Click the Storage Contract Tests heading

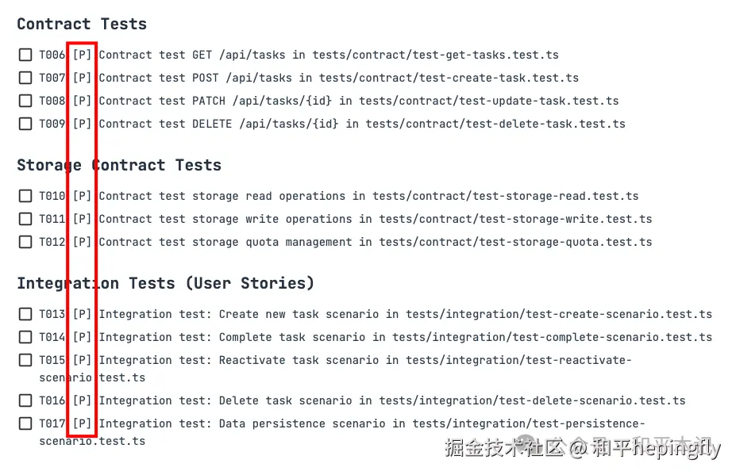tap(119, 165)
